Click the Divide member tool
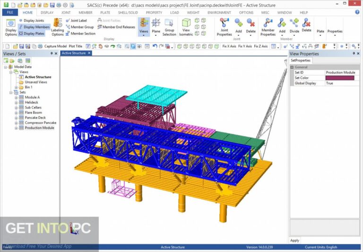 point(294,27)
